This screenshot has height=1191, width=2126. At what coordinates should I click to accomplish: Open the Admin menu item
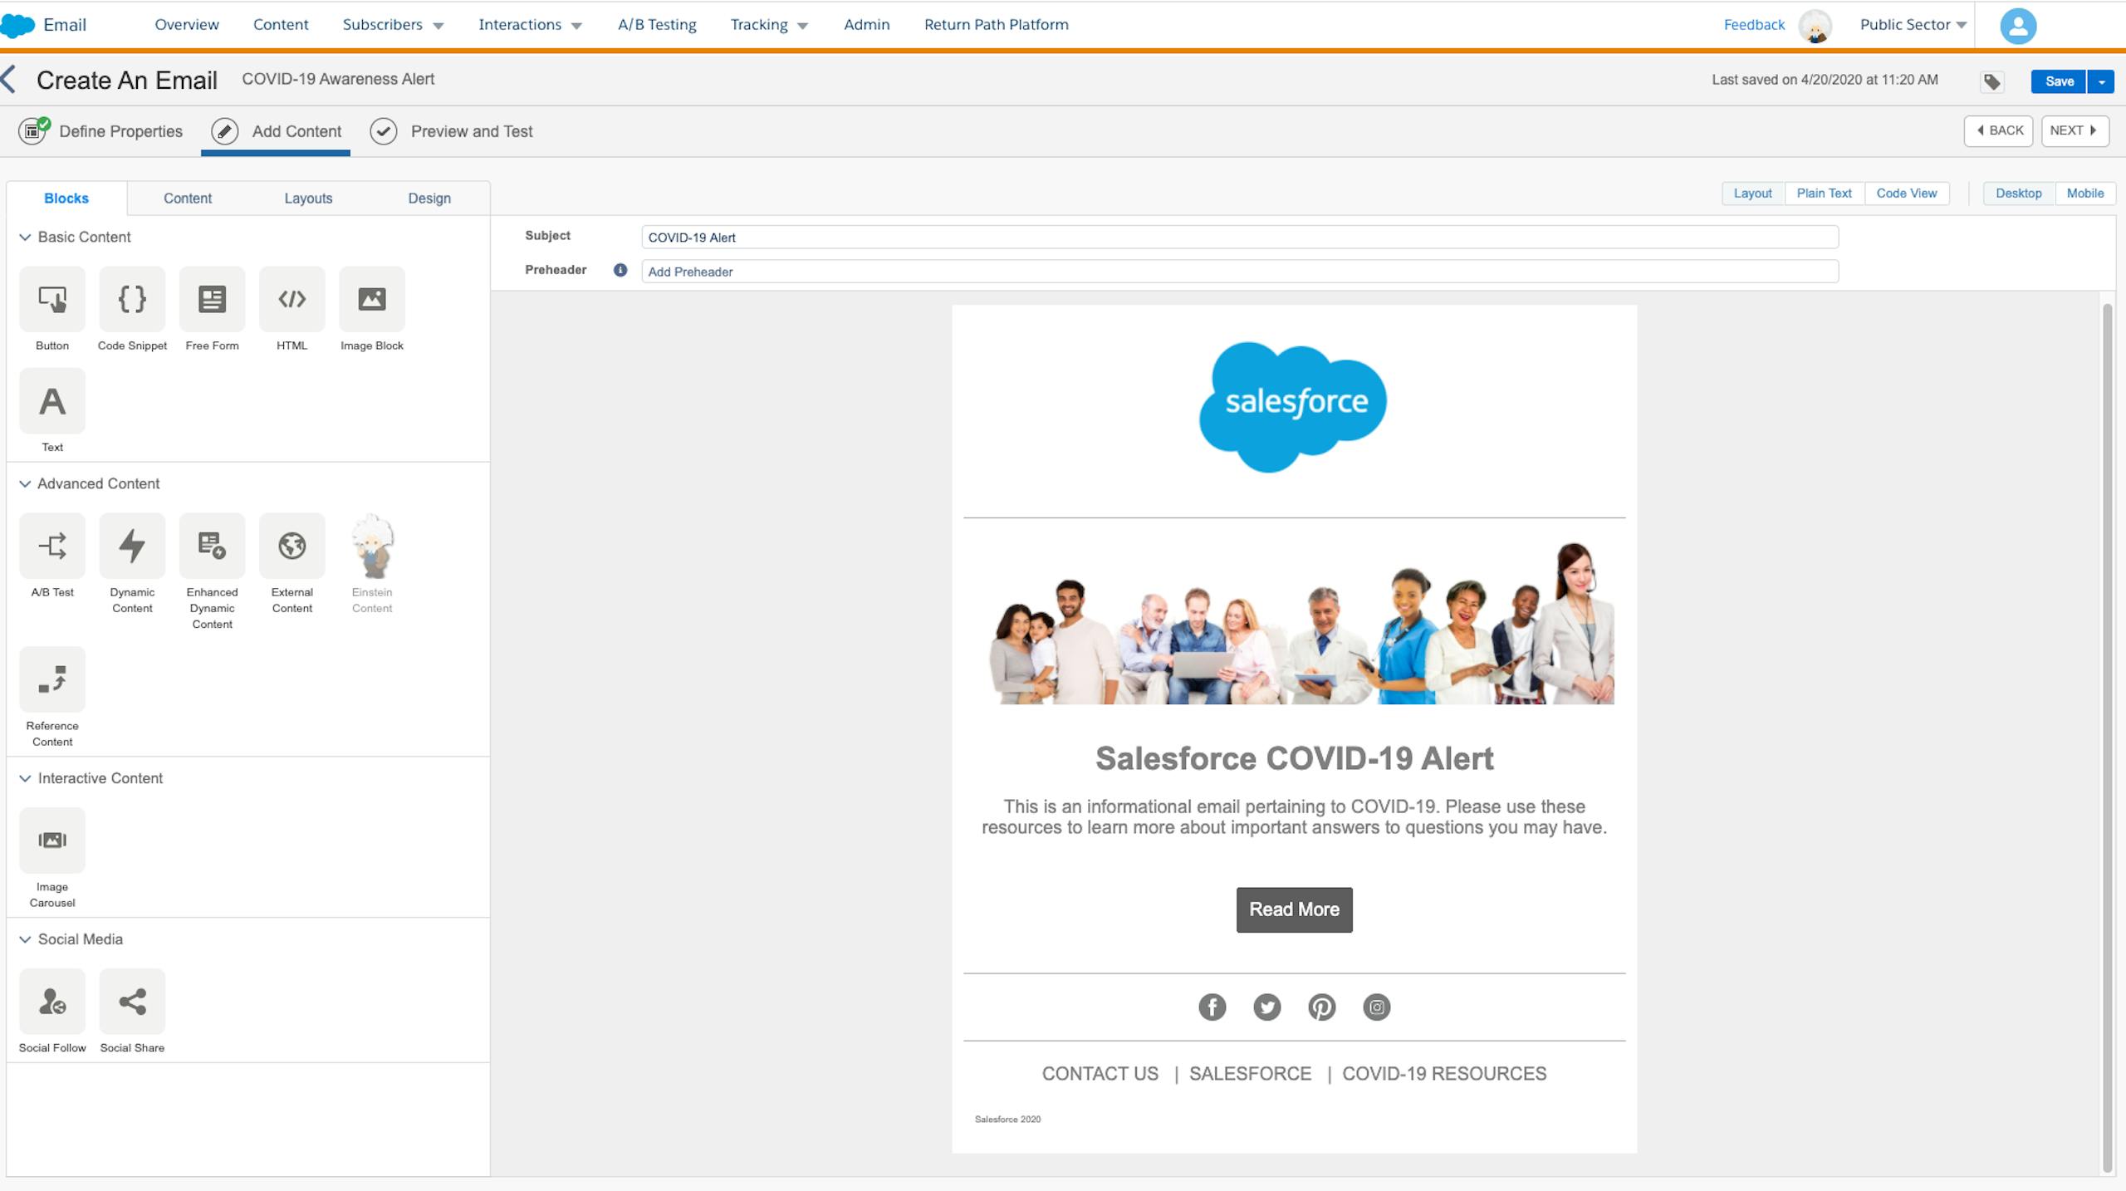click(867, 25)
